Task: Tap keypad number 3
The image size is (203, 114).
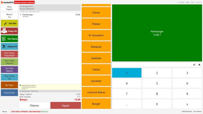Action: (187, 73)
